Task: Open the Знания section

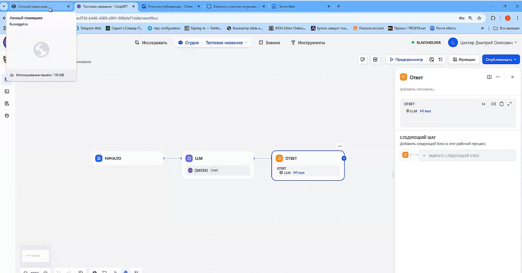Action: coord(269,43)
